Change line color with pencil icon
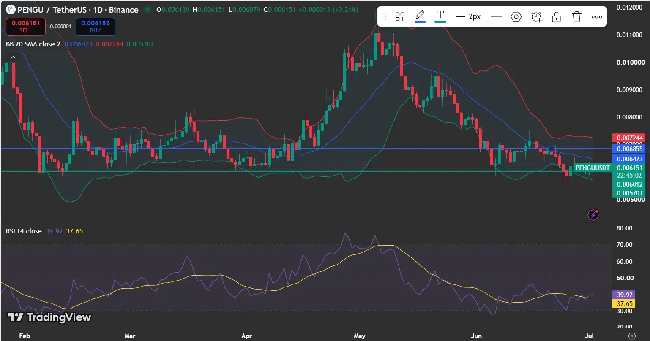 pos(420,17)
